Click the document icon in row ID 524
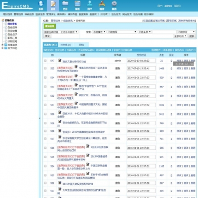This screenshot has width=198, height=198. pyautogui.click(x=88, y=165)
